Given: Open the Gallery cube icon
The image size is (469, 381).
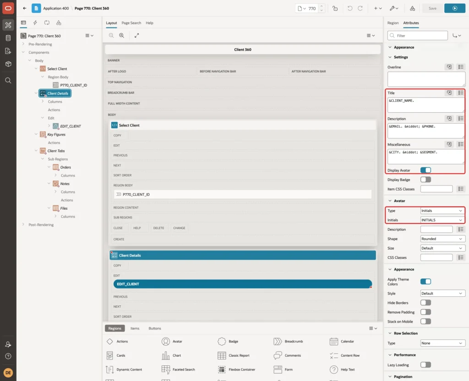Looking at the screenshot, I should [x=8, y=64].
